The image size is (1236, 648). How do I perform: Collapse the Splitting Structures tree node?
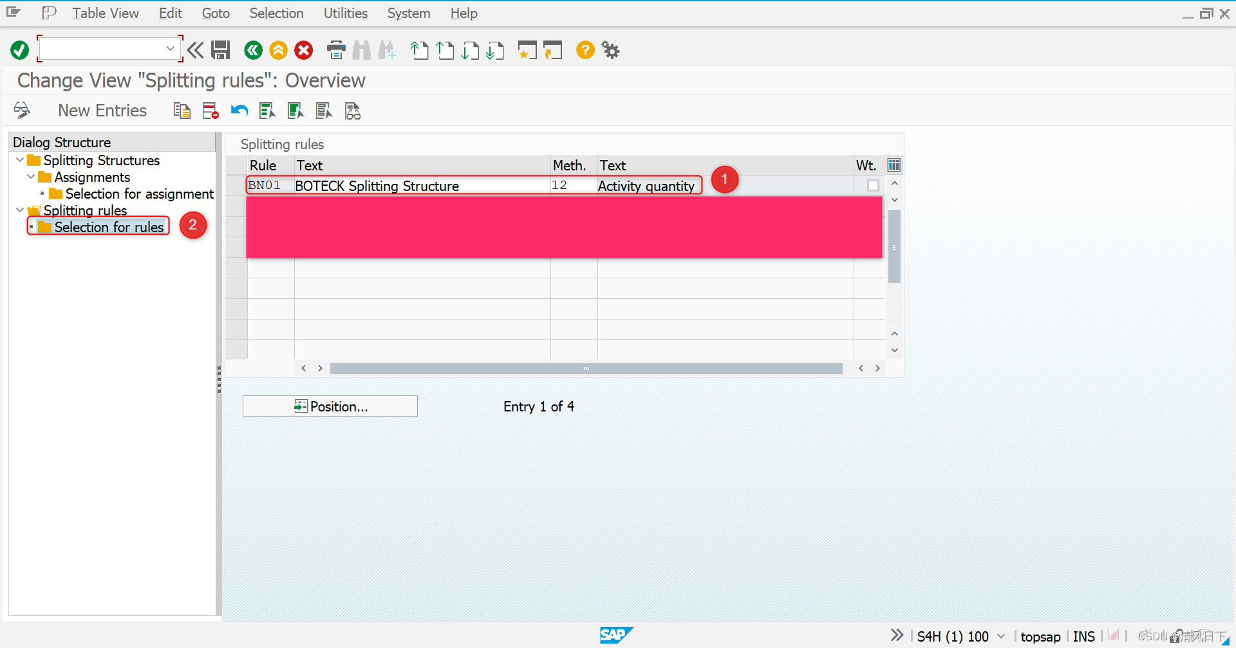coord(20,160)
